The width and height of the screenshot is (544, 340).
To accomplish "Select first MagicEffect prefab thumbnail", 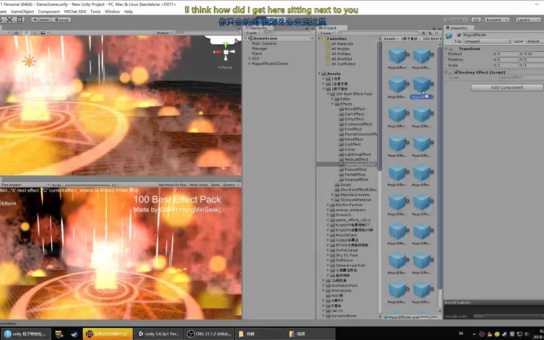I will pos(397,56).
